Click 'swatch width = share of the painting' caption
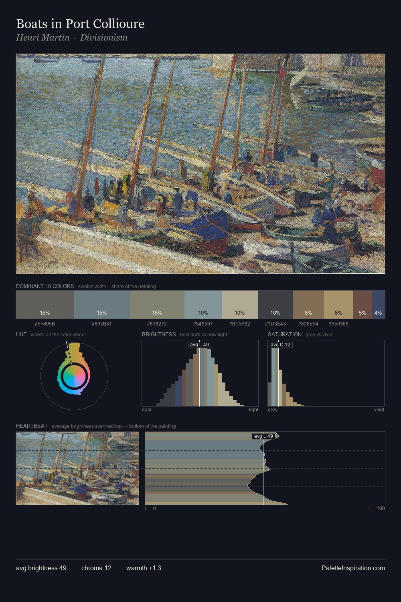Screen dimensions: 401x602 (x=117, y=287)
